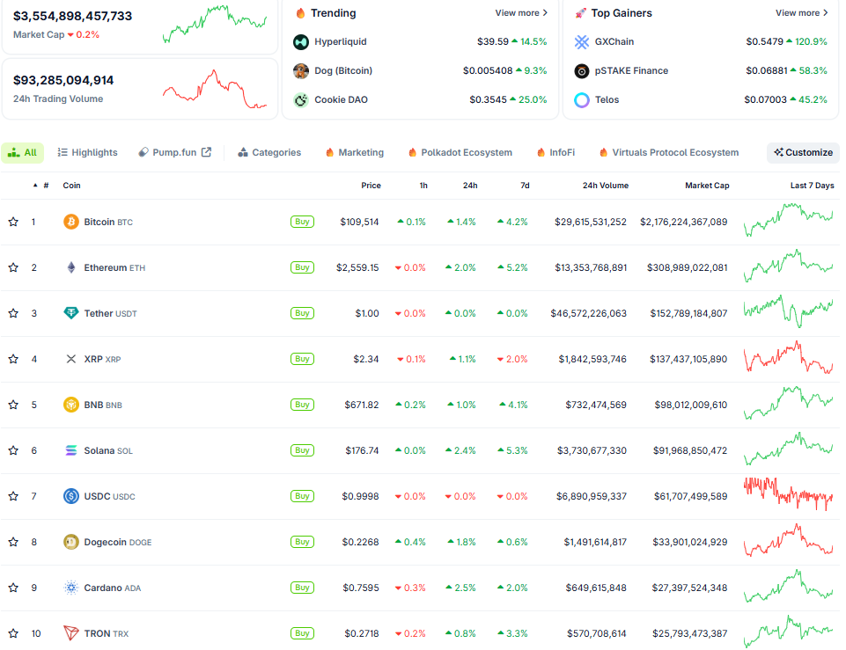Open the Bitcoin 7-day sparkline chart
Screen dimensions: 846x650
pyautogui.click(x=788, y=221)
